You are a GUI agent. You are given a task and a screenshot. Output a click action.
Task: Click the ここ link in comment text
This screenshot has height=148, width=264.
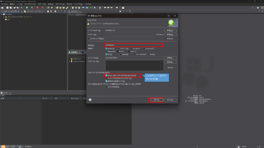click(x=135, y=84)
